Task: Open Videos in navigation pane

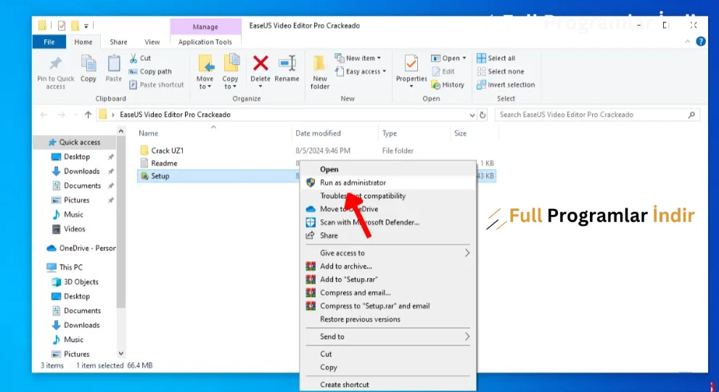Action: click(70, 229)
